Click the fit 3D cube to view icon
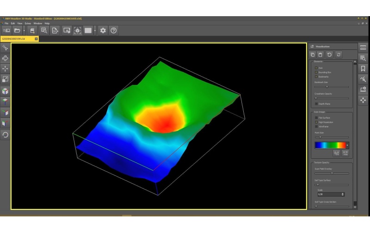This screenshot has width=370, height=233. [77, 30]
